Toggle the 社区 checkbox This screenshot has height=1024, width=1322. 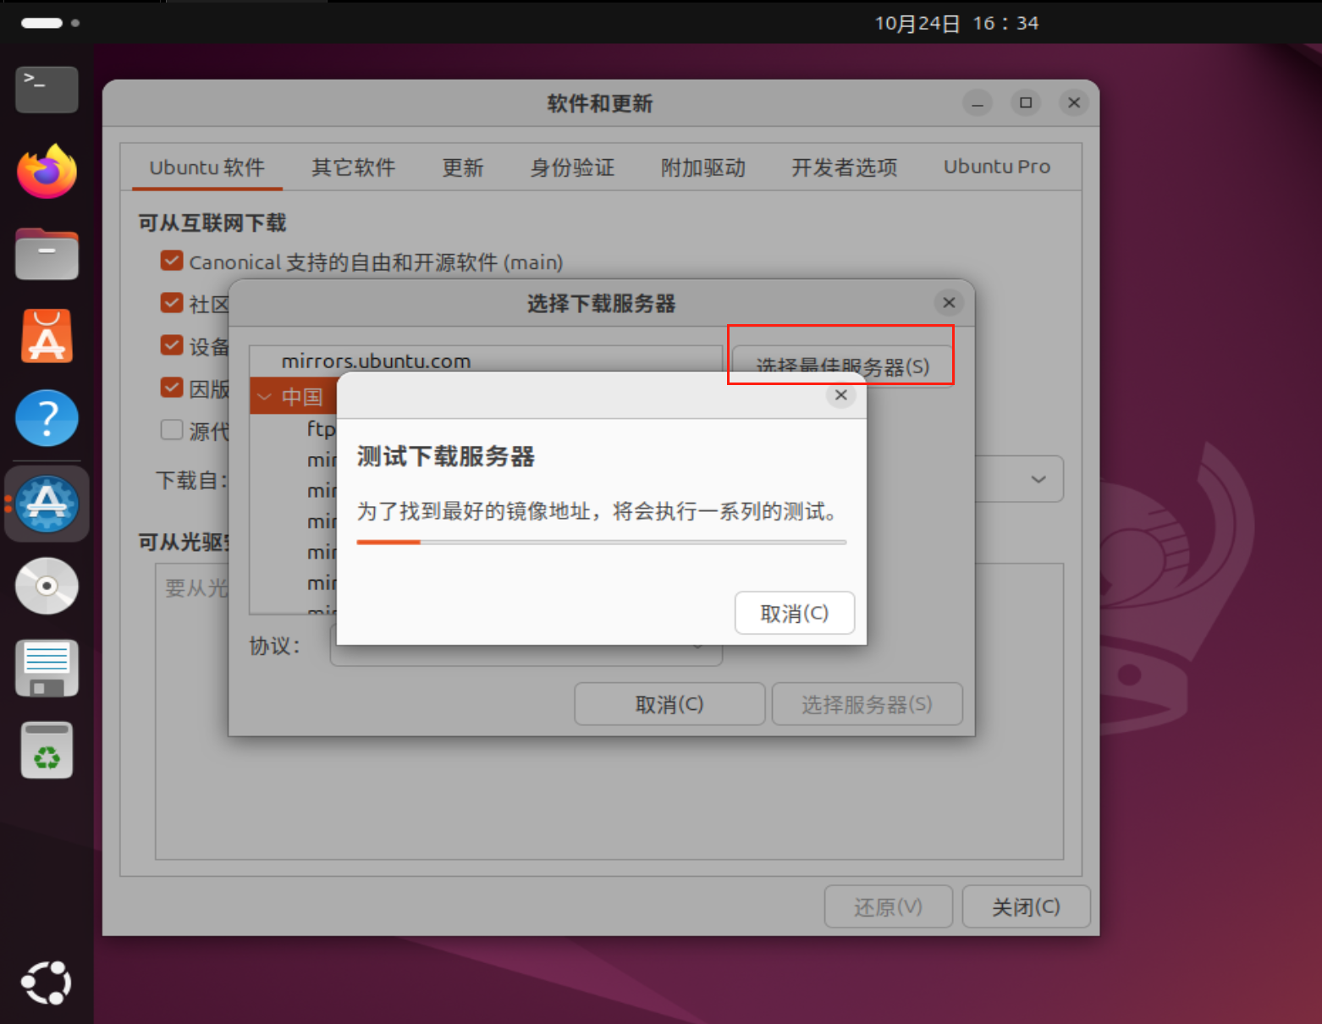point(172,303)
